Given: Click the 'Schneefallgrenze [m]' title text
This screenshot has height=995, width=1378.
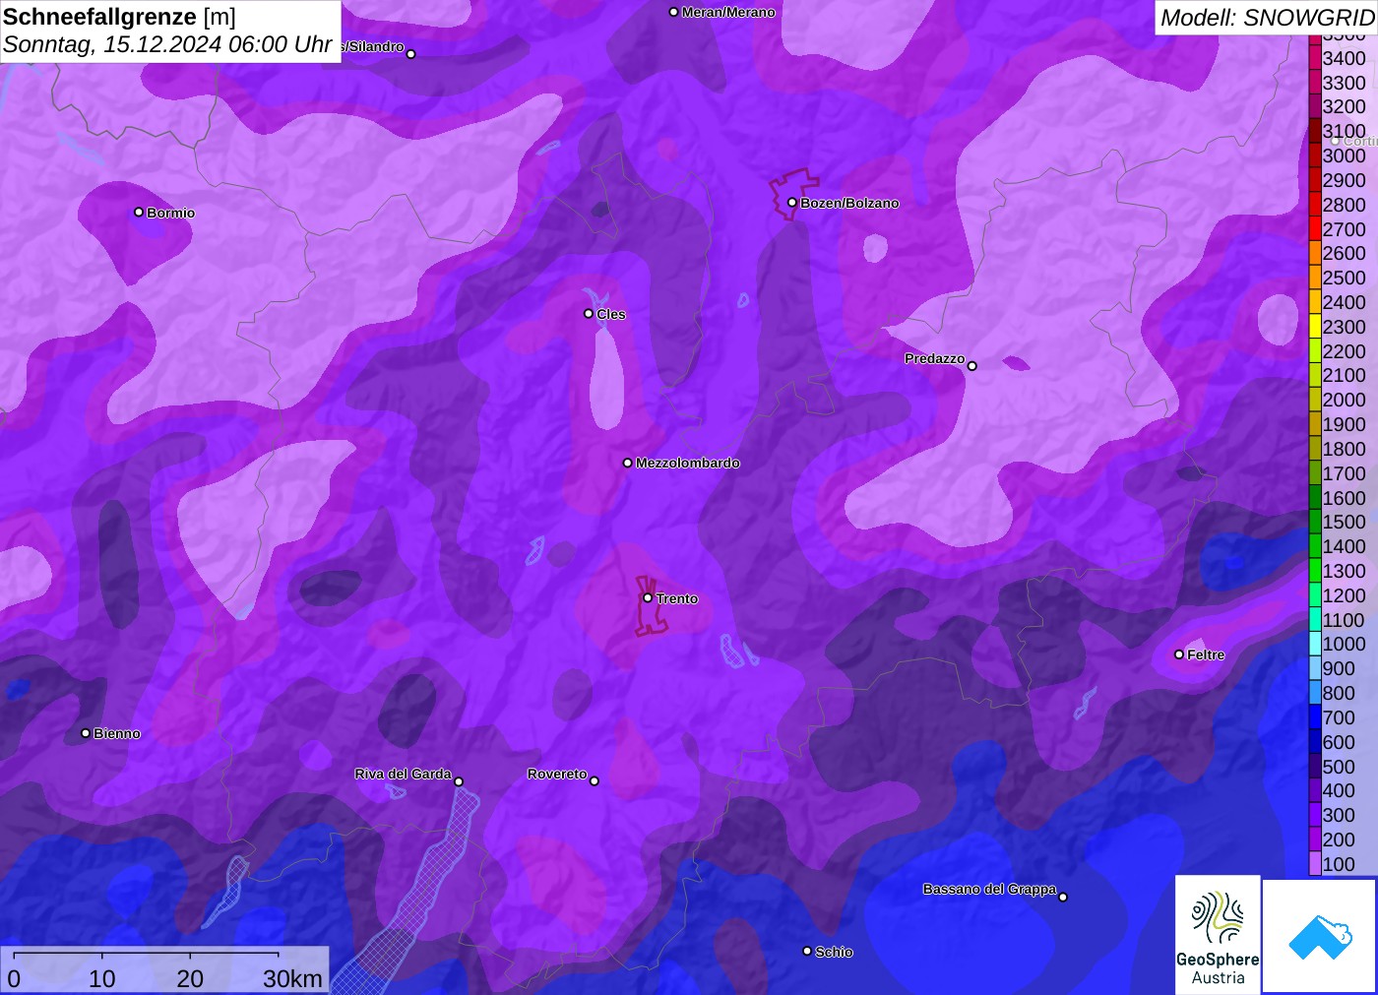Looking at the screenshot, I should pyautogui.click(x=119, y=18).
